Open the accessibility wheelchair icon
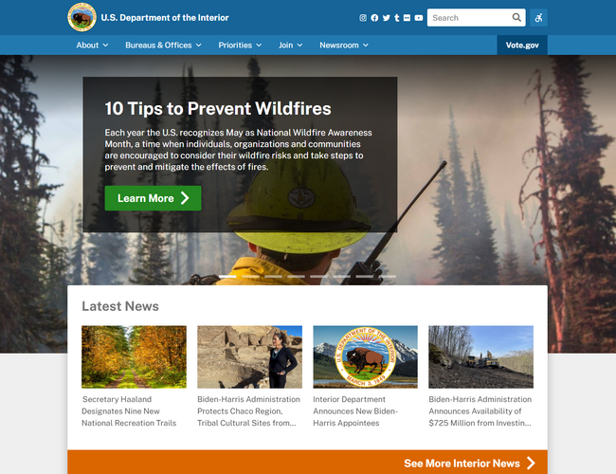This screenshot has height=474, width=616. (538, 18)
